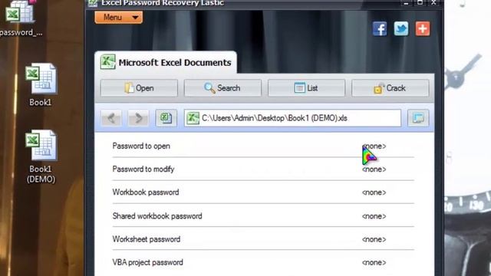
Task: Open the Menu dropdown button
Action: click(118, 17)
